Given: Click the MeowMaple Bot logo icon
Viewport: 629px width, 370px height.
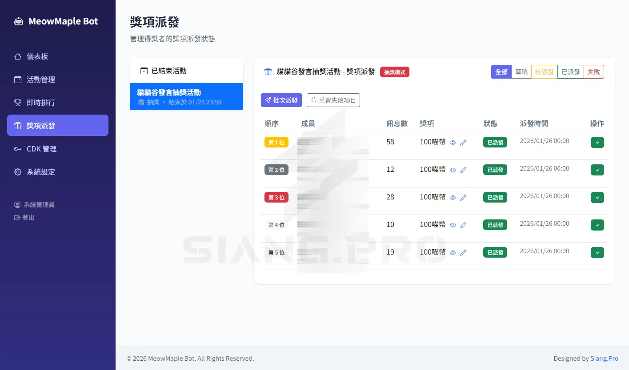Looking at the screenshot, I should [x=18, y=21].
